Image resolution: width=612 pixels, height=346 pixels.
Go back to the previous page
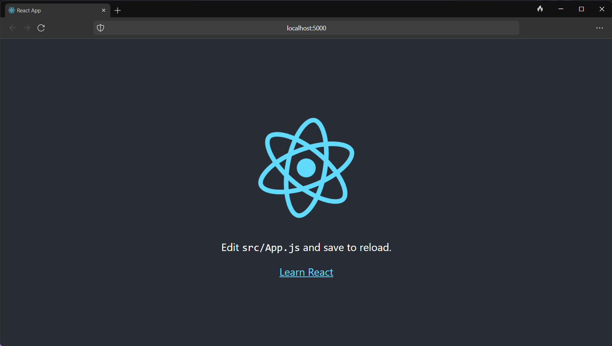[13, 28]
